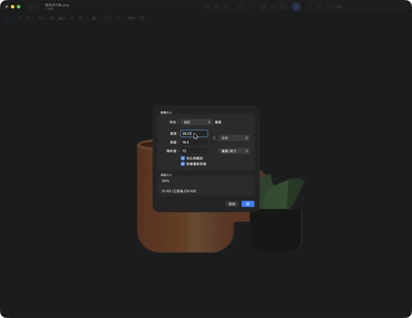This screenshot has height=318, width=412.
Task: Click the Adjust Color sliders icon
Action: tap(72, 18)
